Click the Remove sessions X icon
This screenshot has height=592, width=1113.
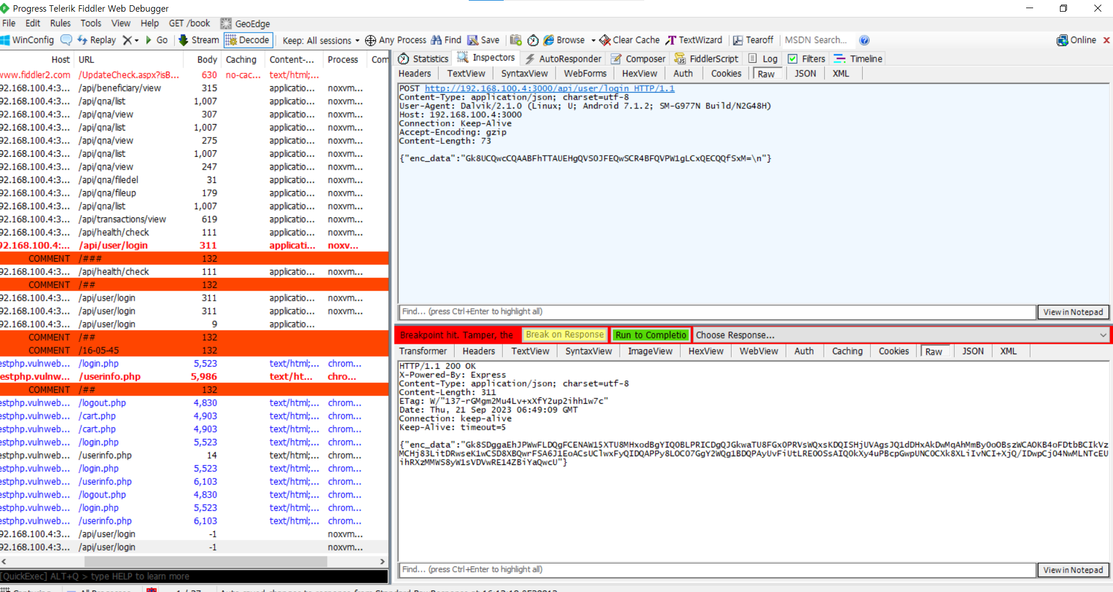(x=127, y=40)
